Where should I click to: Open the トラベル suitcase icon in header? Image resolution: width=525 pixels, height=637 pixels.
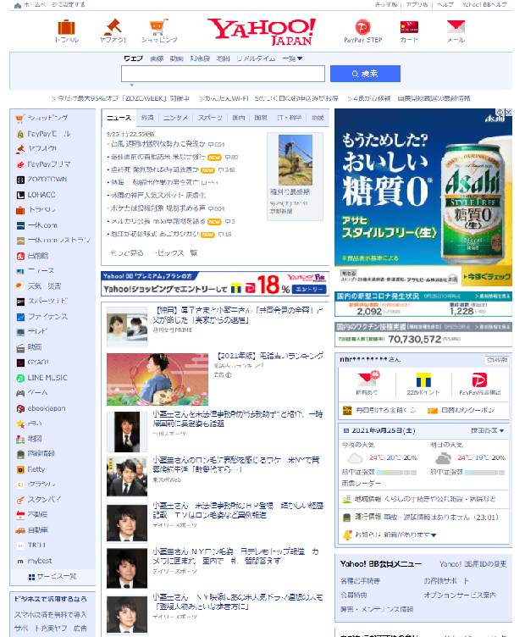[x=66, y=28]
